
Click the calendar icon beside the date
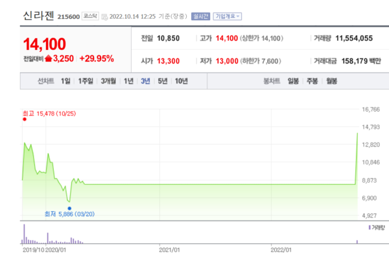click(104, 17)
